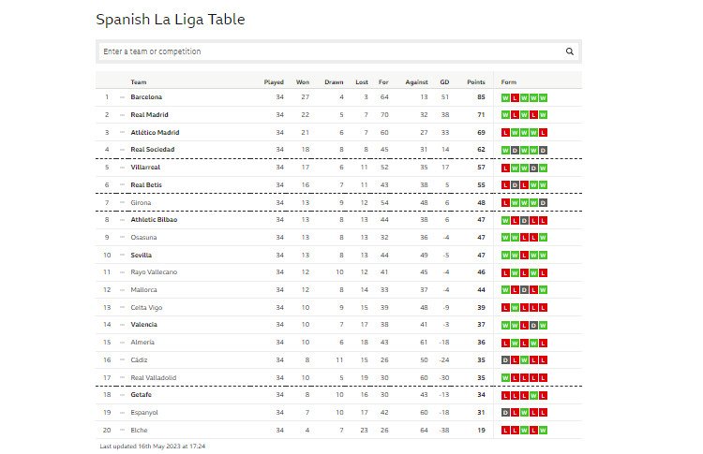
Task: Open the Real Sociedad team page
Action: [153, 150]
